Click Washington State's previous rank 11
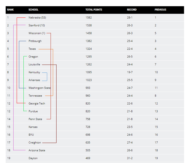Viewport: 189px width, 163px height. click(x=156, y=88)
